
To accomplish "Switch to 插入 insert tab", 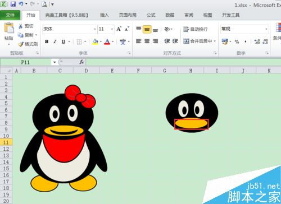I will point(105,15).
